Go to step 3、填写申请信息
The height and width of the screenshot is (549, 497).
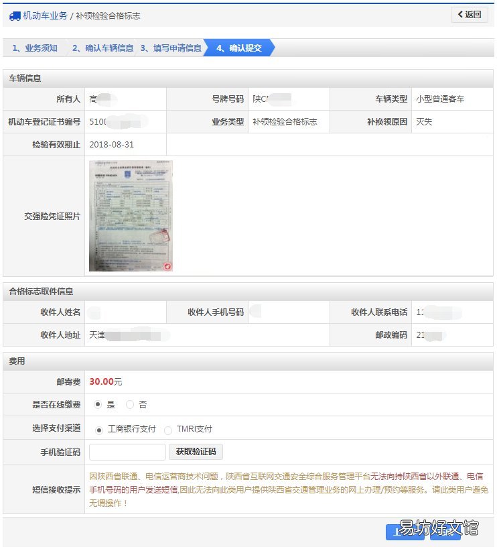point(171,48)
